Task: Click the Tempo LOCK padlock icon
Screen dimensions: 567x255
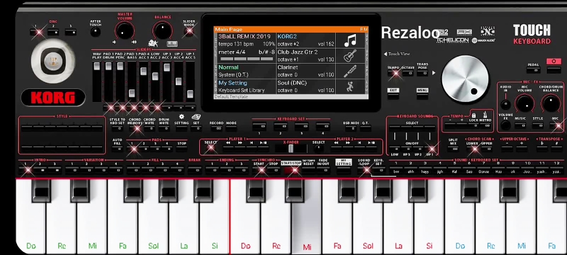Action: point(474,115)
